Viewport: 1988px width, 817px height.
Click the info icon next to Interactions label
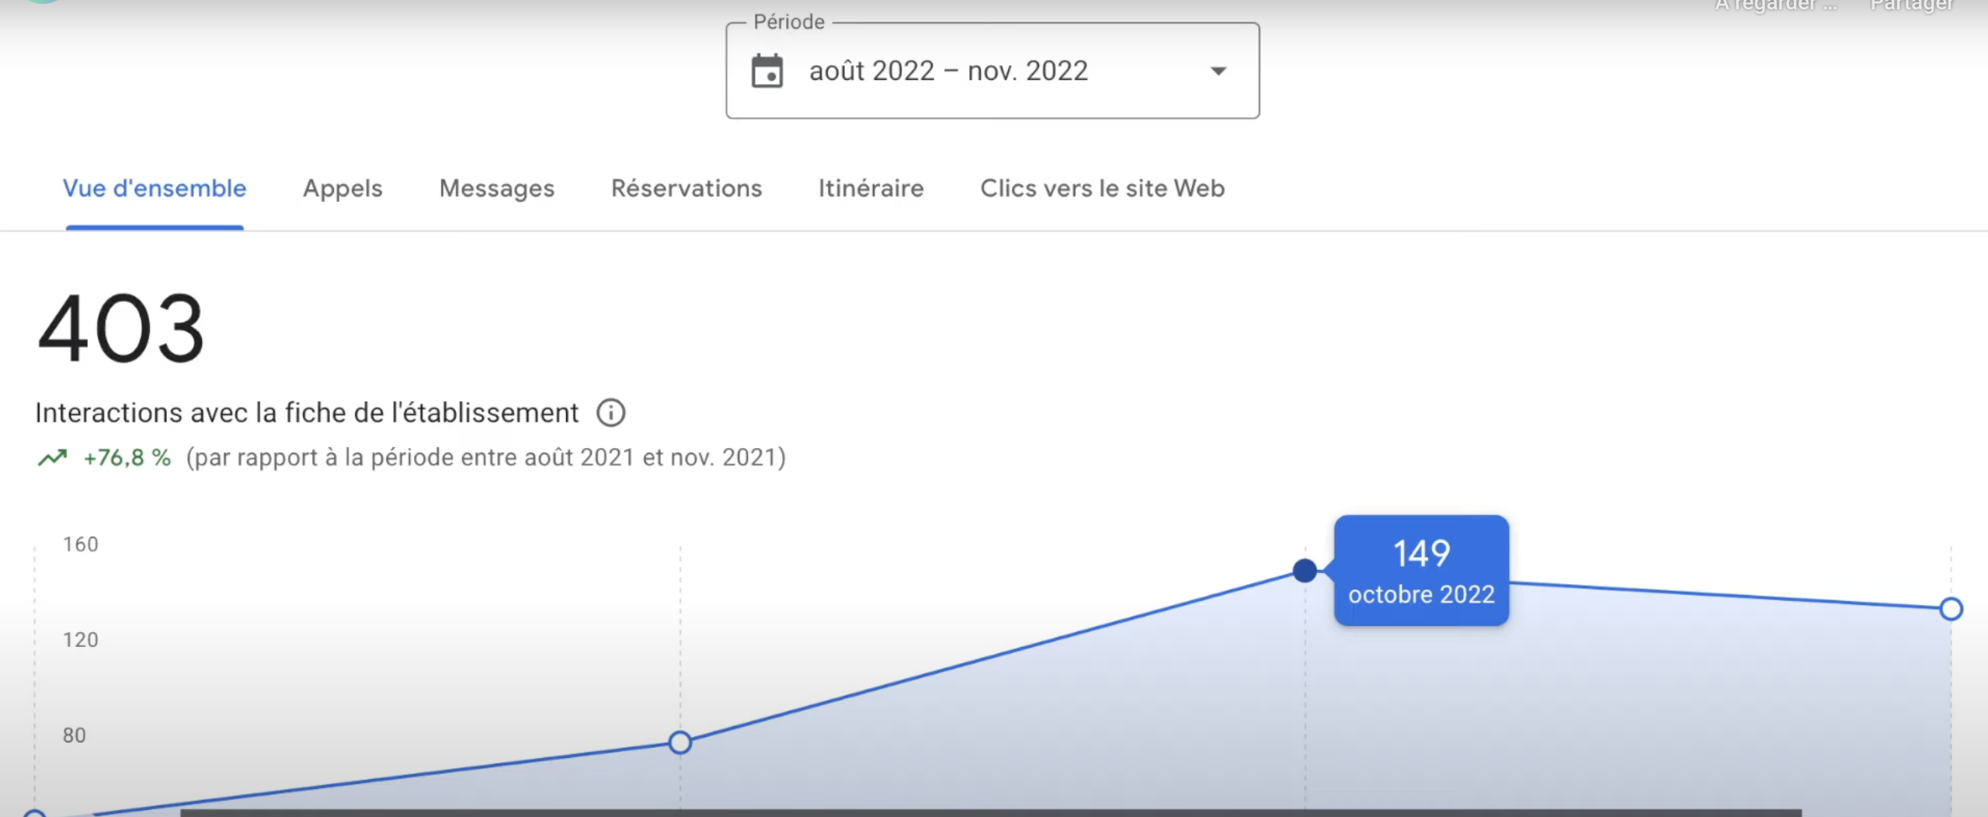(x=611, y=412)
